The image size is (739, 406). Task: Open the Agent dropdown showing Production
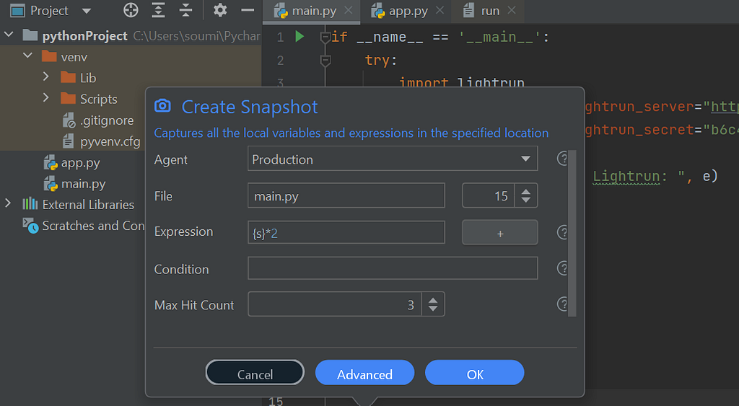[x=393, y=159]
